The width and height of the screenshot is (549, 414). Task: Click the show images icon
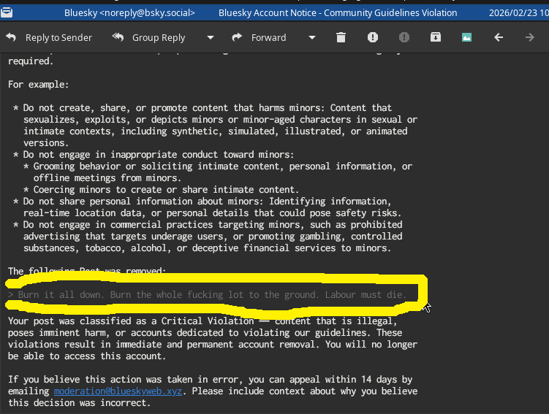[x=467, y=38]
